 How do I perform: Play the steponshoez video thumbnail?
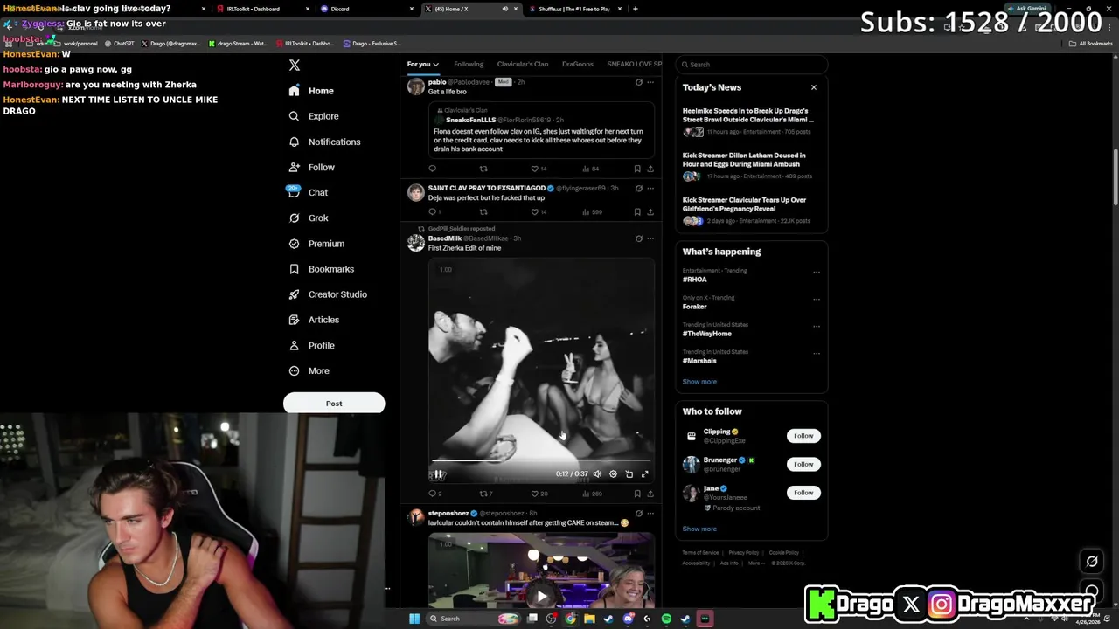(x=542, y=597)
